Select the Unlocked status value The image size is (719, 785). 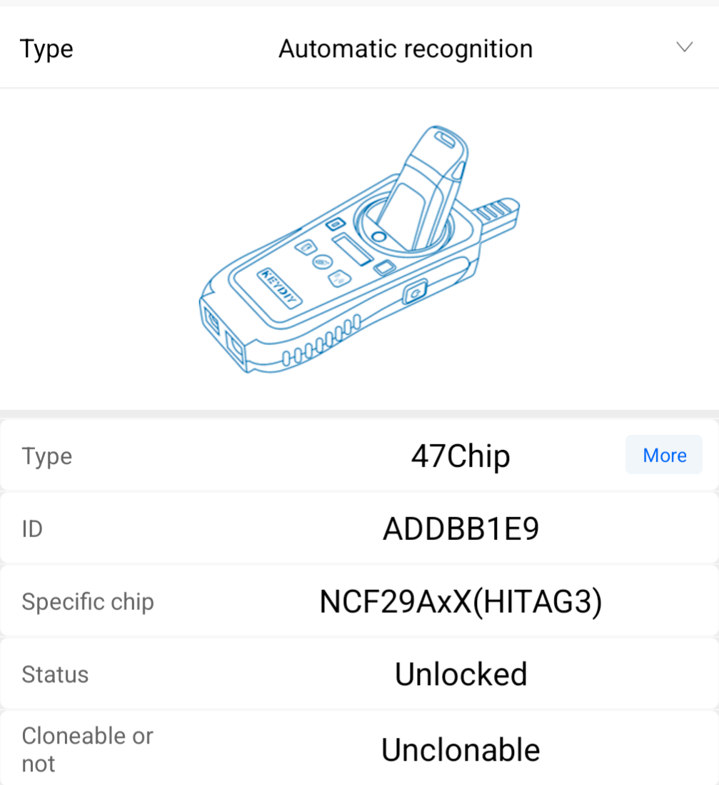point(461,675)
